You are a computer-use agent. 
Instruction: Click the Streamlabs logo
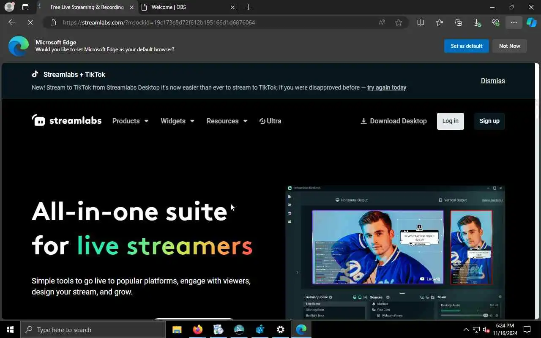[x=67, y=120]
